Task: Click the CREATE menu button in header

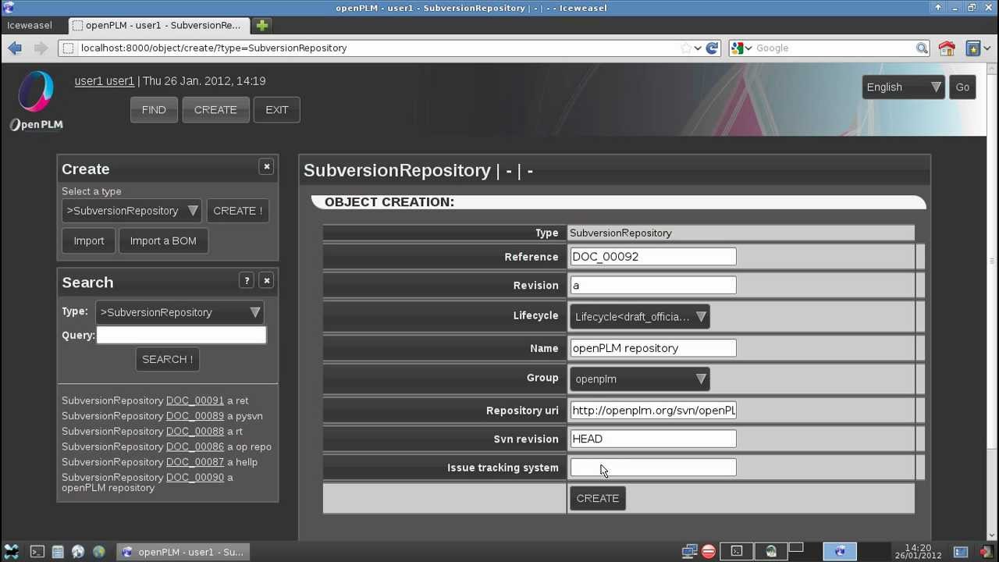Action: pyautogui.click(x=215, y=110)
